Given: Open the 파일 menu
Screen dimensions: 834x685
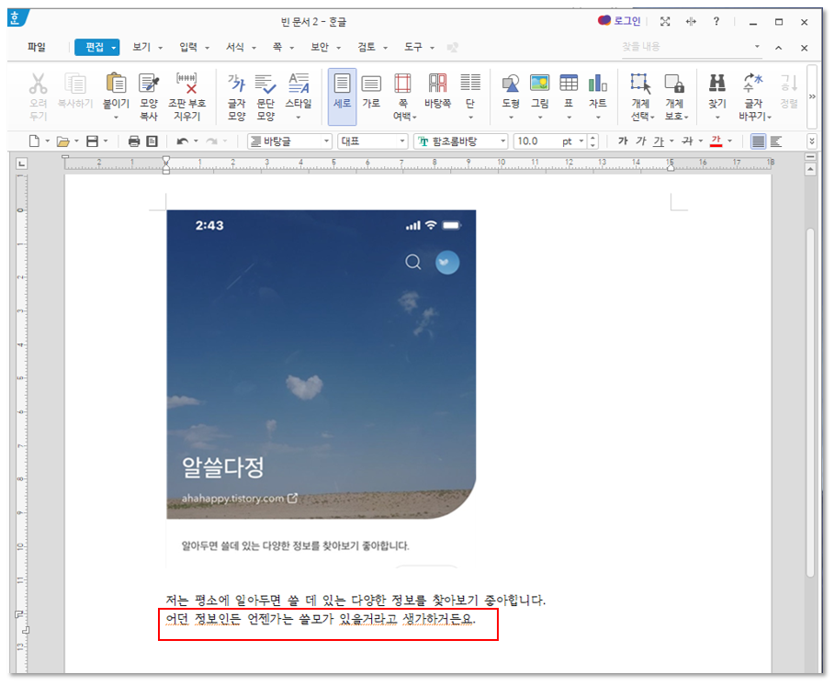Looking at the screenshot, I should [37, 48].
